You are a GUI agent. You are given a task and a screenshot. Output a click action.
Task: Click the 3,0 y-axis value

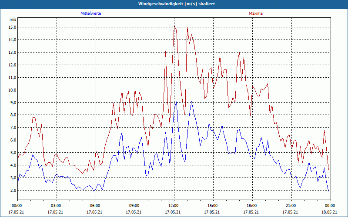(13, 178)
